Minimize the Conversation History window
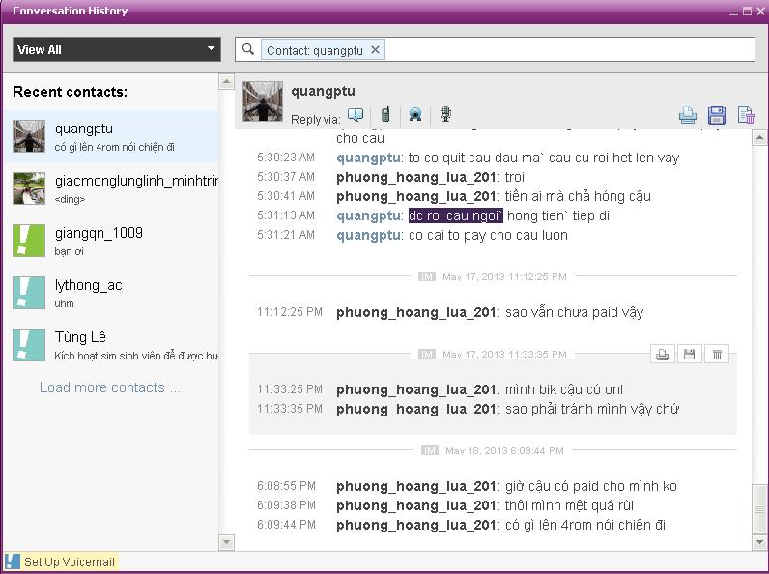 point(733,12)
